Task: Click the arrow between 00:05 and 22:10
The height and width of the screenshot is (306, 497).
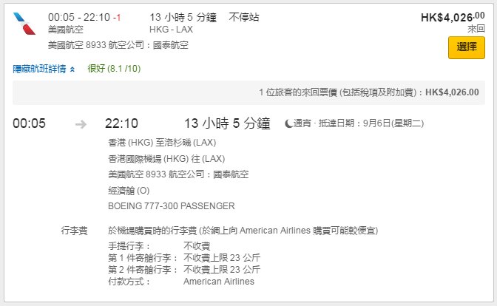Action: tap(81, 124)
